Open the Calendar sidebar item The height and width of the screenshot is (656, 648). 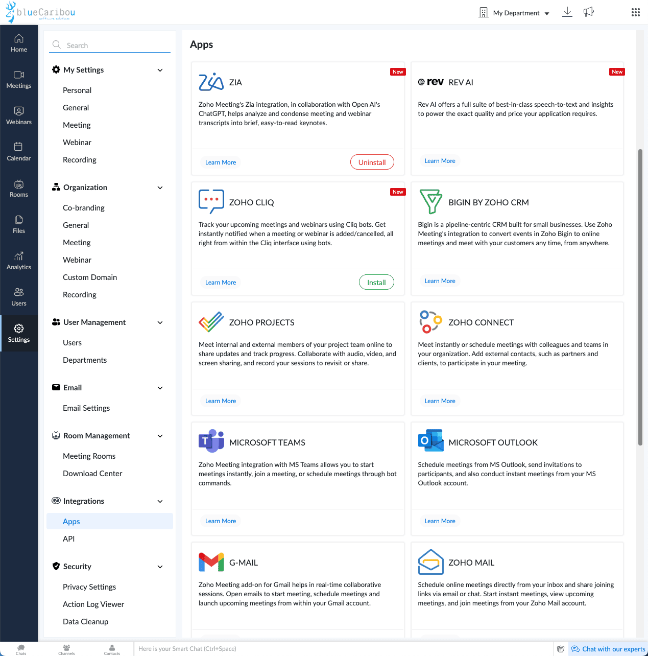click(19, 152)
